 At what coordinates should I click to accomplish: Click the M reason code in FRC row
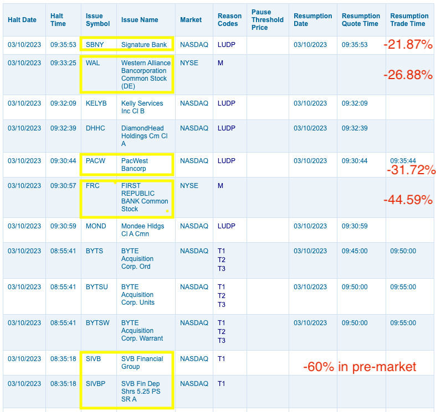click(x=220, y=186)
